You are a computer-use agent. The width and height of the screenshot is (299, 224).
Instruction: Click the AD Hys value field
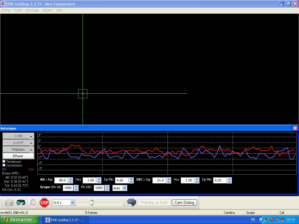tap(90, 180)
